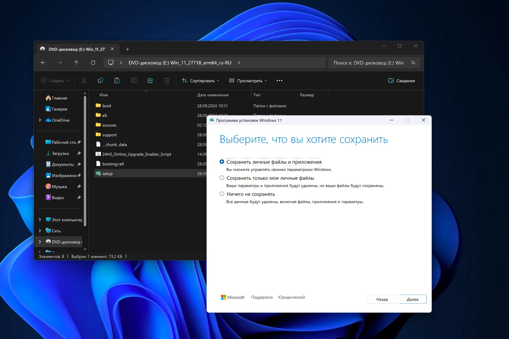Select the 24H2_Online_Upgrade_Enabler_Script file icon
The width and height of the screenshot is (509, 339).
click(98, 154)
